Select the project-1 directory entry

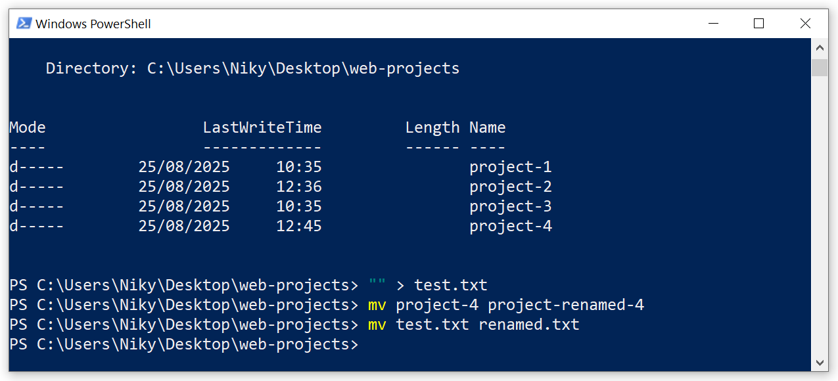(510, 166)
